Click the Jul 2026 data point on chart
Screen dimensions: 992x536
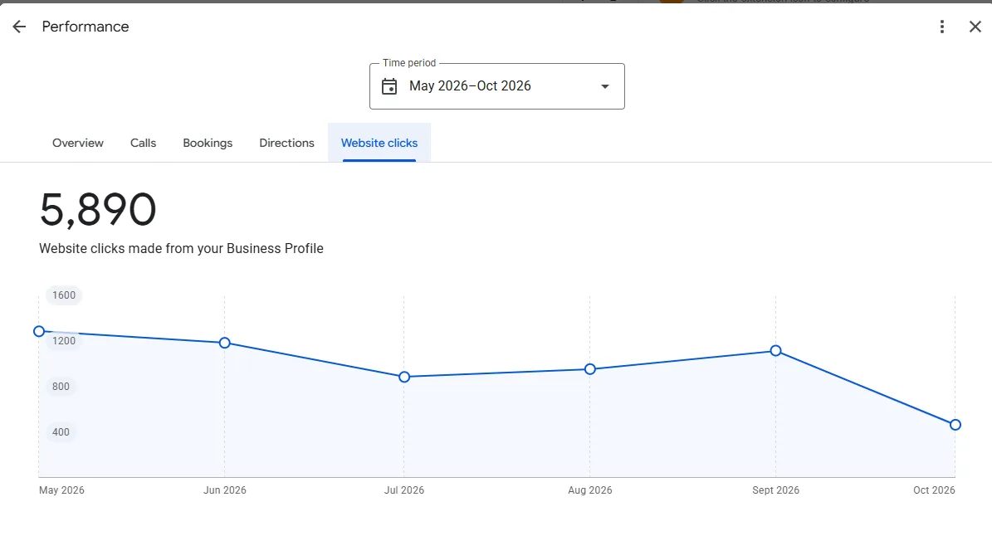pyautogui.click(x=404, y=377)
